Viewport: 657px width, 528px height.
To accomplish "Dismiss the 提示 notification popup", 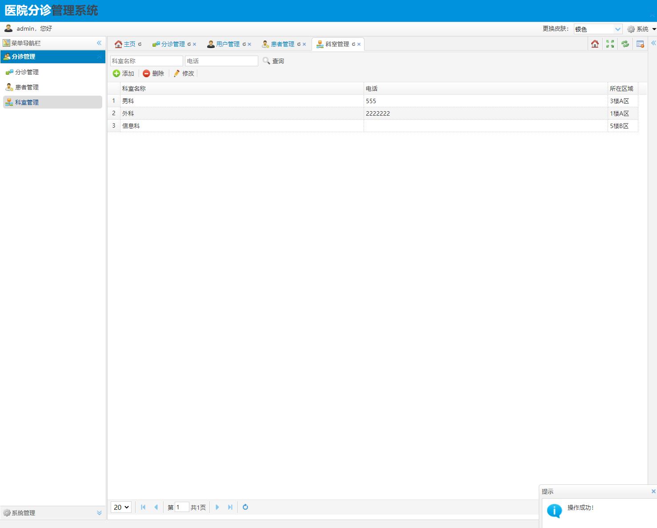I will (653, 491).
